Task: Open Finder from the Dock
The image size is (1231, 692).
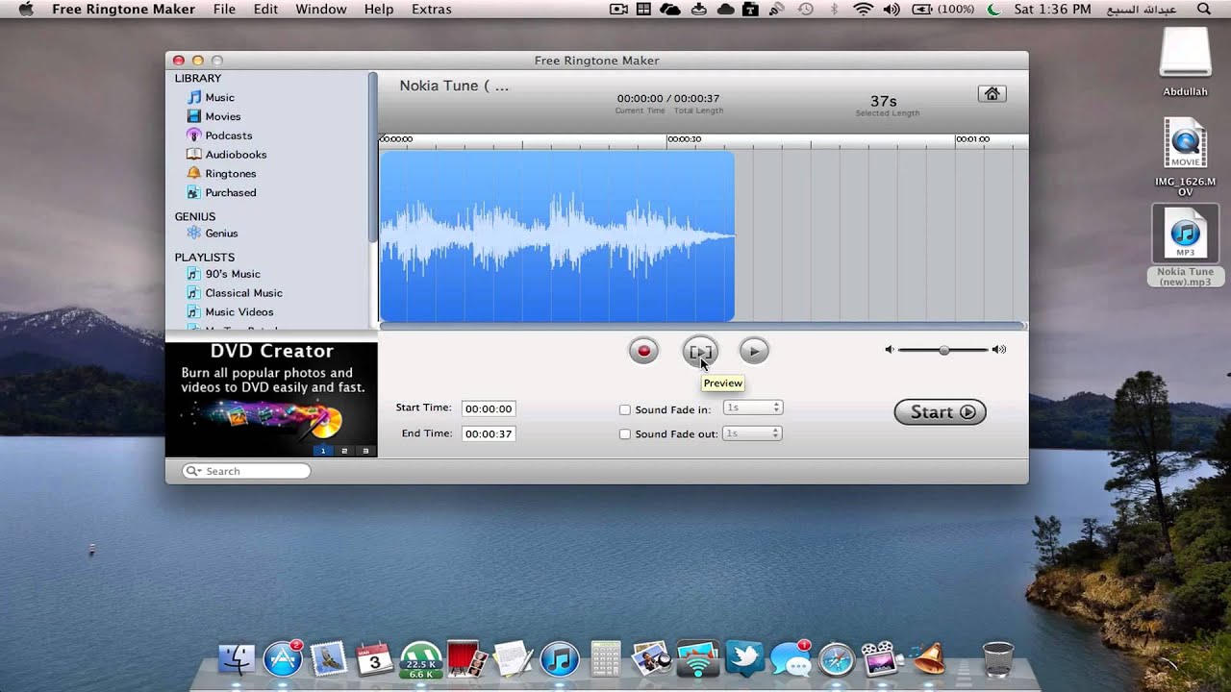Action: [237, 659]
